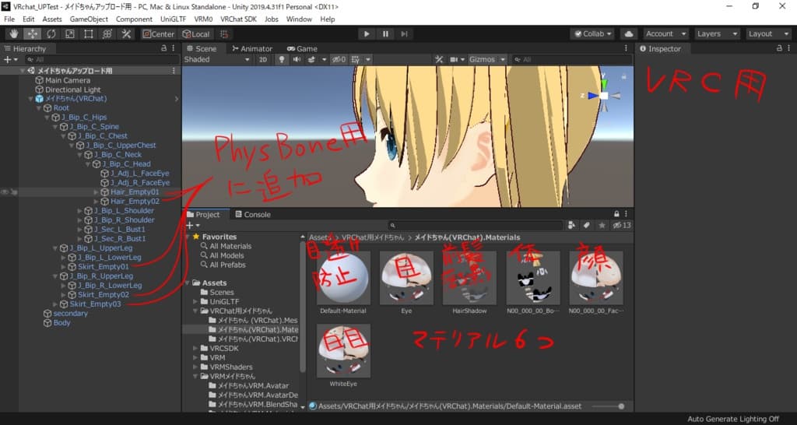
Task: Collapse J_Bip_C_Hips node
Action: [47, 118]
